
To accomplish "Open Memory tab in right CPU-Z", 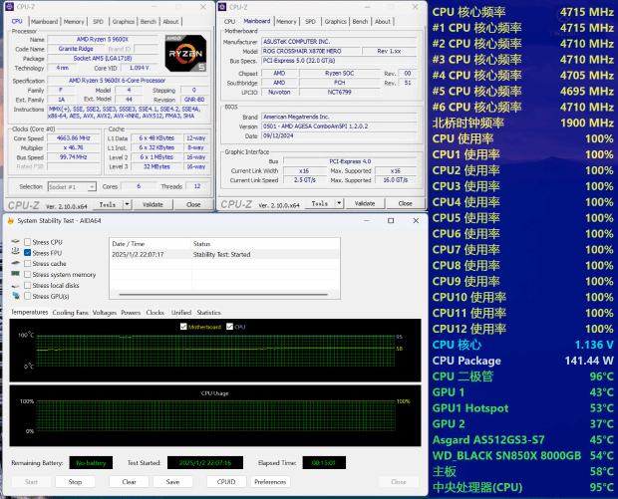I will click(286, 22).
